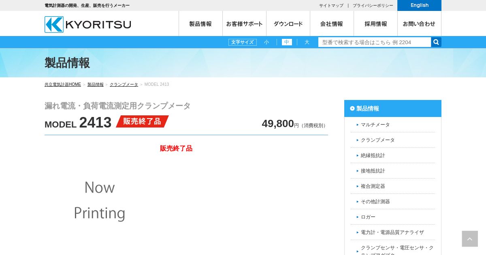This screenshot has height=255, width=486.
Task: Go to クランプメータ breadcrumb link
Action: 124,85
